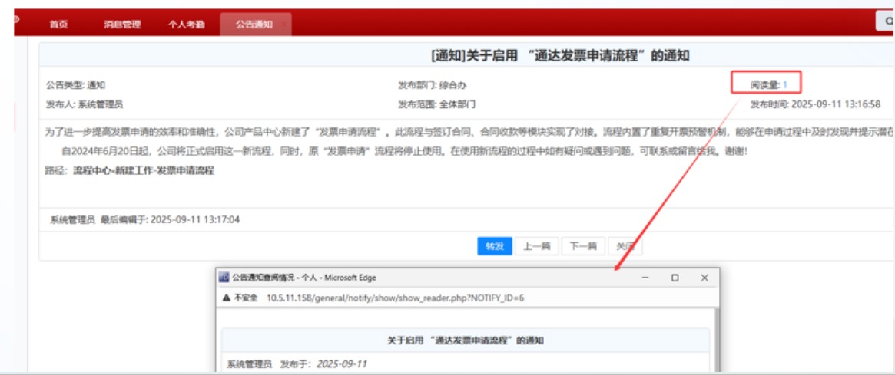
Task: Open the 阅读量 count link 1
Action: click(785, 84)
